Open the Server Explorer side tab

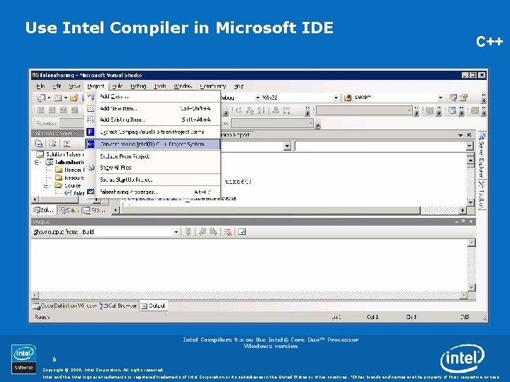click(x=482, y=154)
